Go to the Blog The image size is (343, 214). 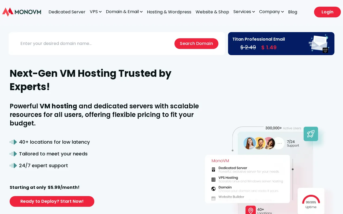[293, 12]
